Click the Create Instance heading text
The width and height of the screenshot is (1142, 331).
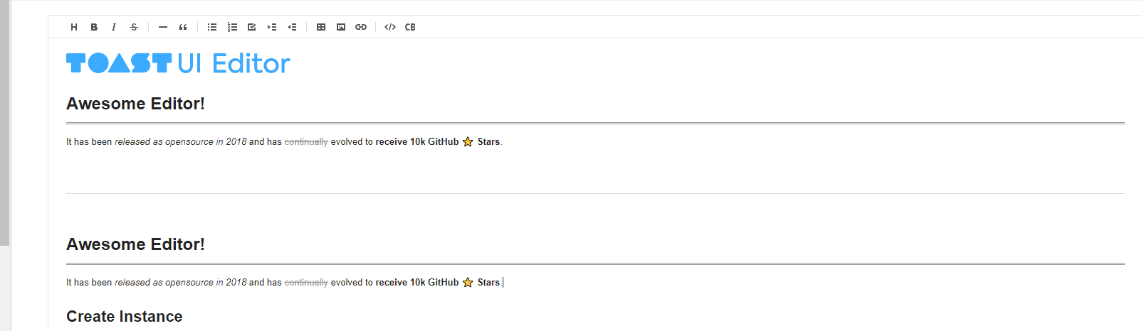125,317
